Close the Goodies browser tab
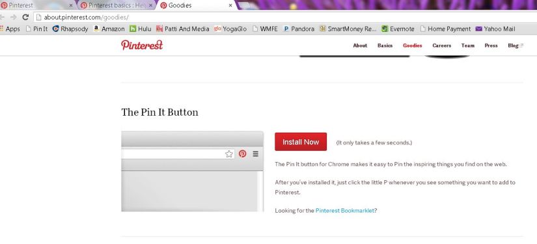 230,5
